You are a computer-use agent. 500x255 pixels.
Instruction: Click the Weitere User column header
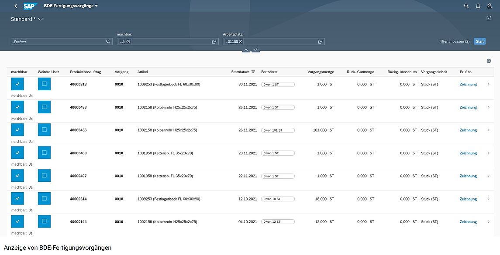[x=48, y=72]
